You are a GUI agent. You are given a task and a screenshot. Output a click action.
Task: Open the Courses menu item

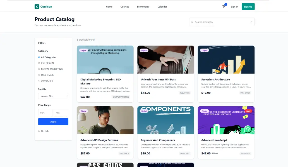[x=125, y=7]
